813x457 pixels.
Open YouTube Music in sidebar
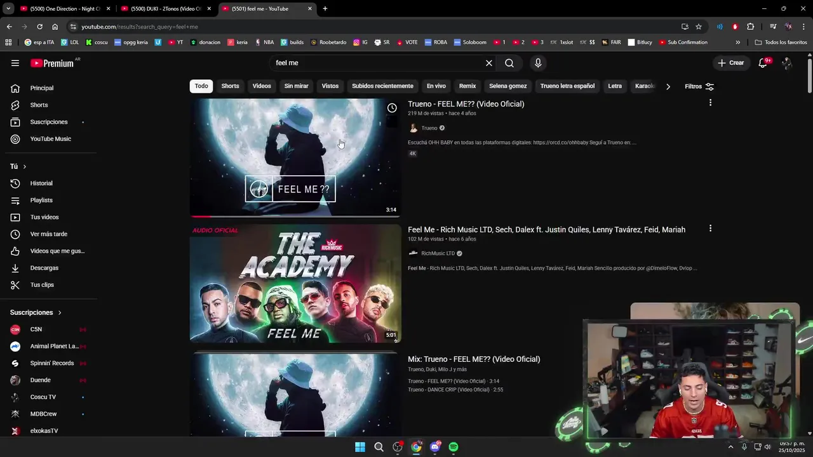51,139
